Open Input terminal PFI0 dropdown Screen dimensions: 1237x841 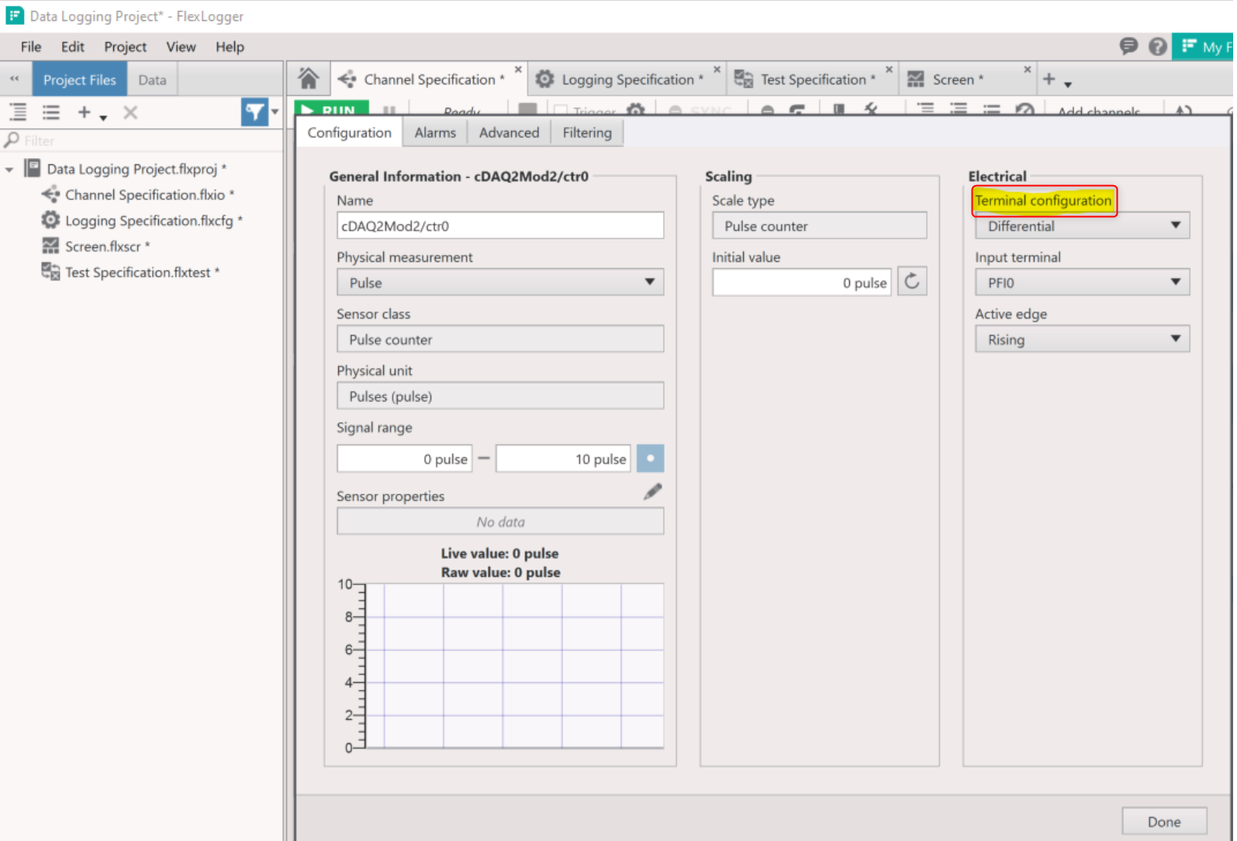(1082, 282)
